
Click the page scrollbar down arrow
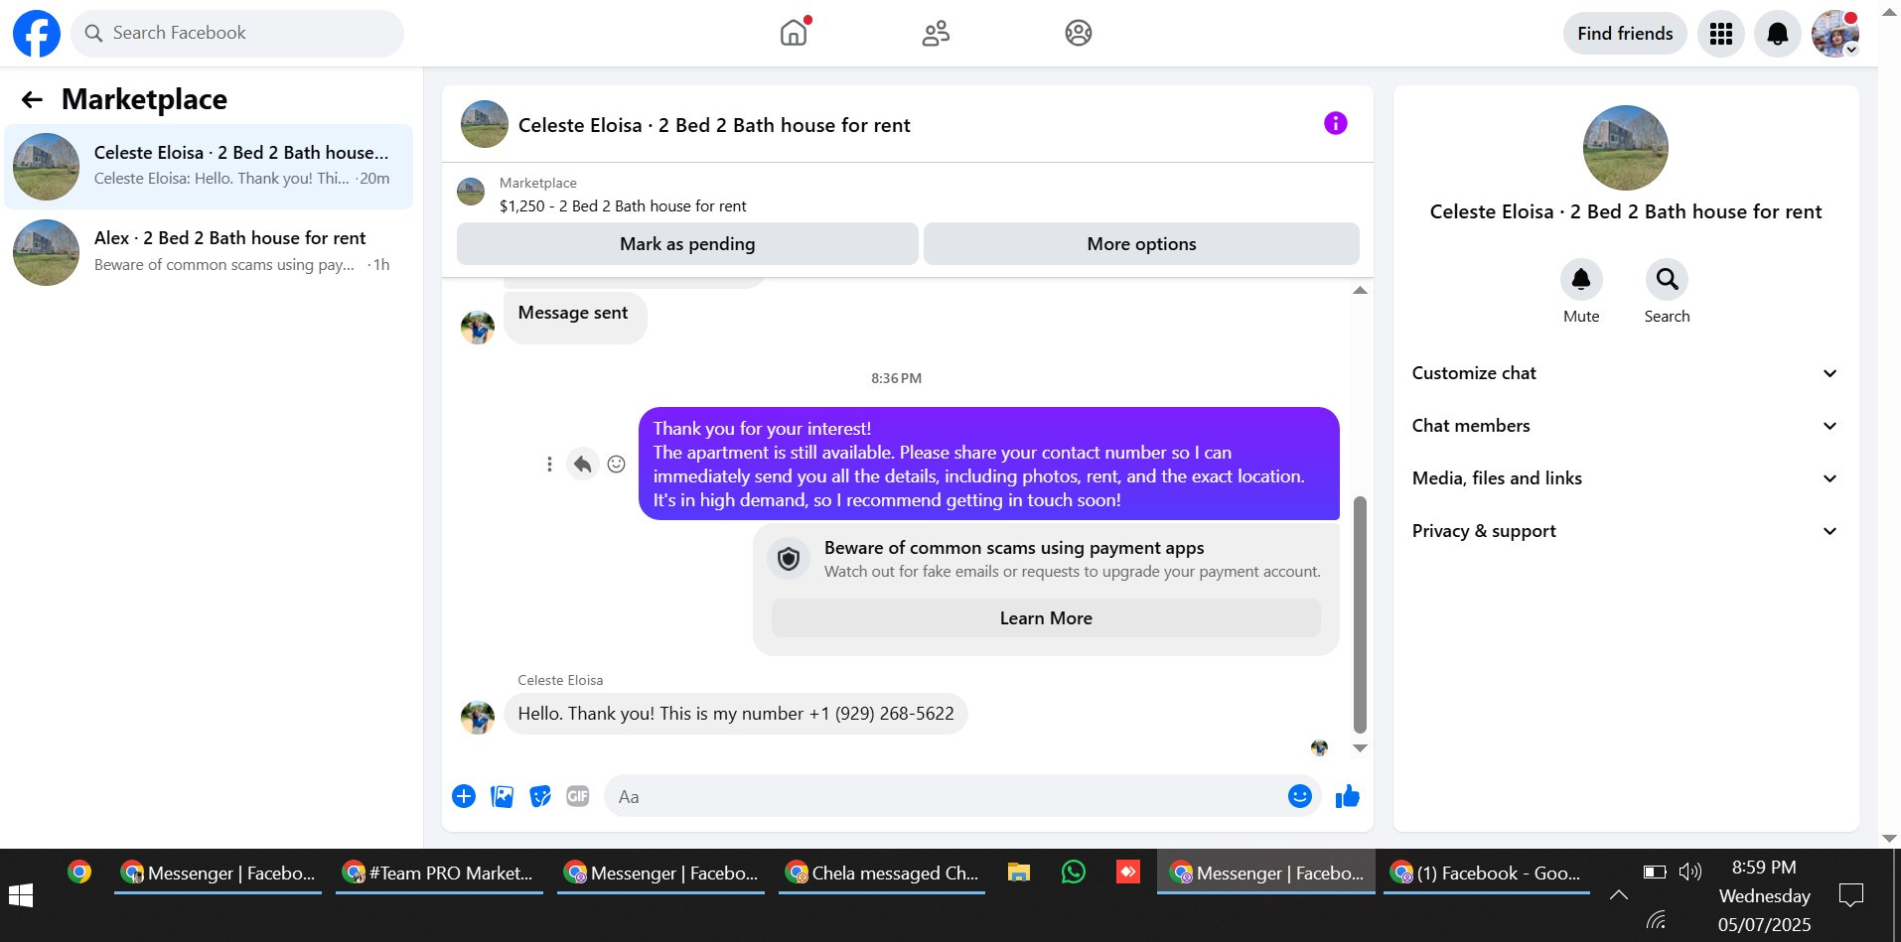coord(1890,840)
